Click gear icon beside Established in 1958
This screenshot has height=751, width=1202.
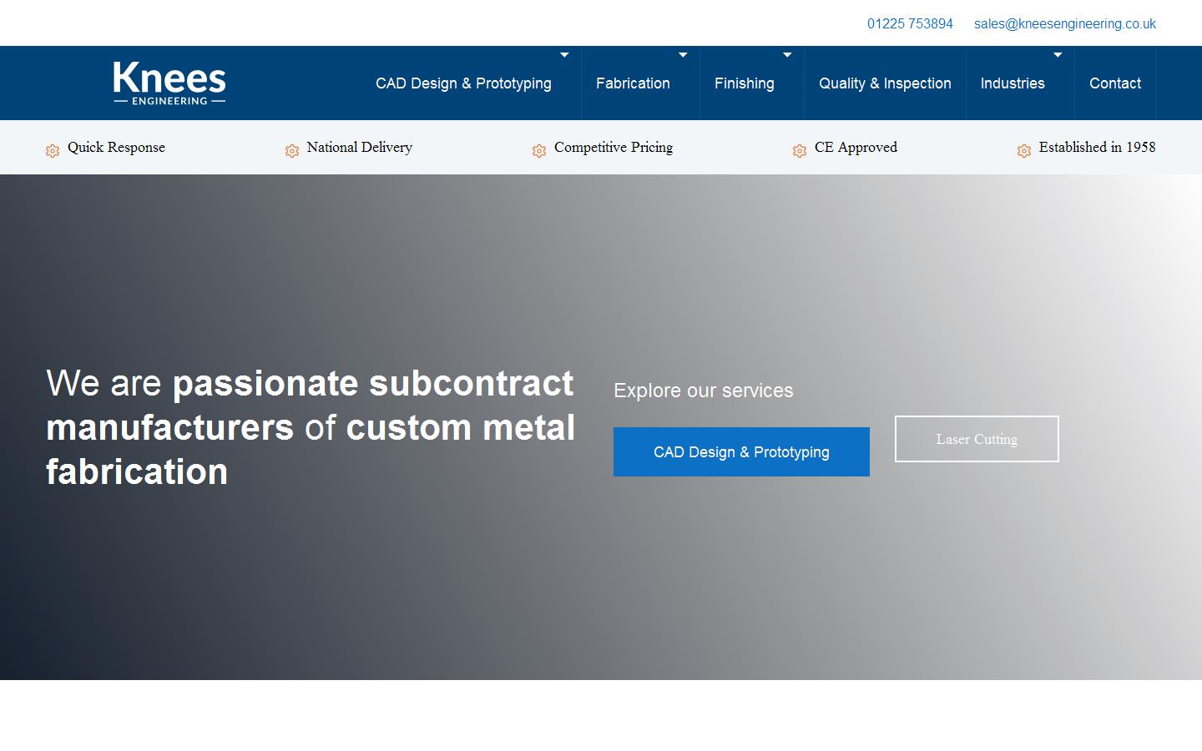1024,150
